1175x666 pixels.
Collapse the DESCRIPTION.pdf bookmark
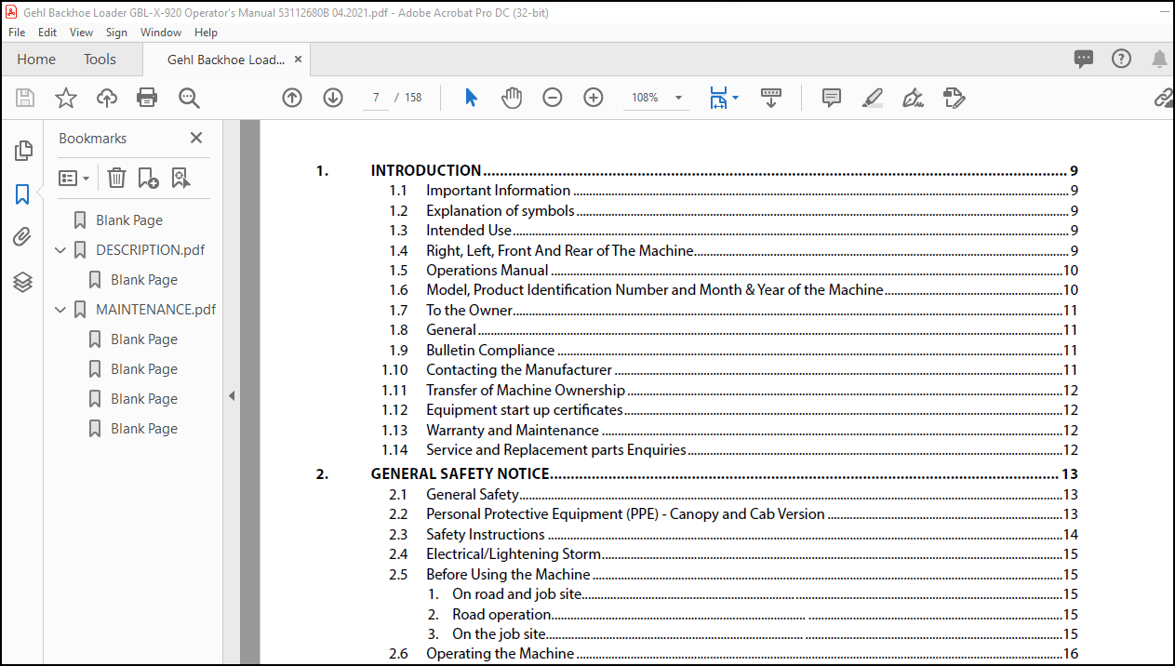(60, 250)
